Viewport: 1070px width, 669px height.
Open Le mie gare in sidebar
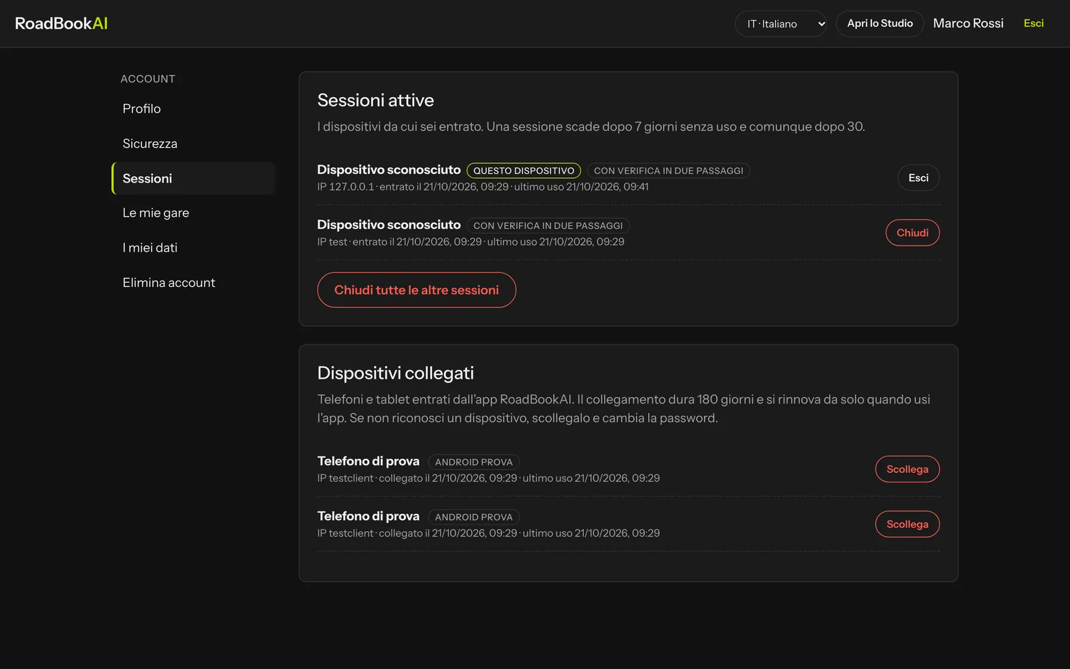click(x=193, y=213)
